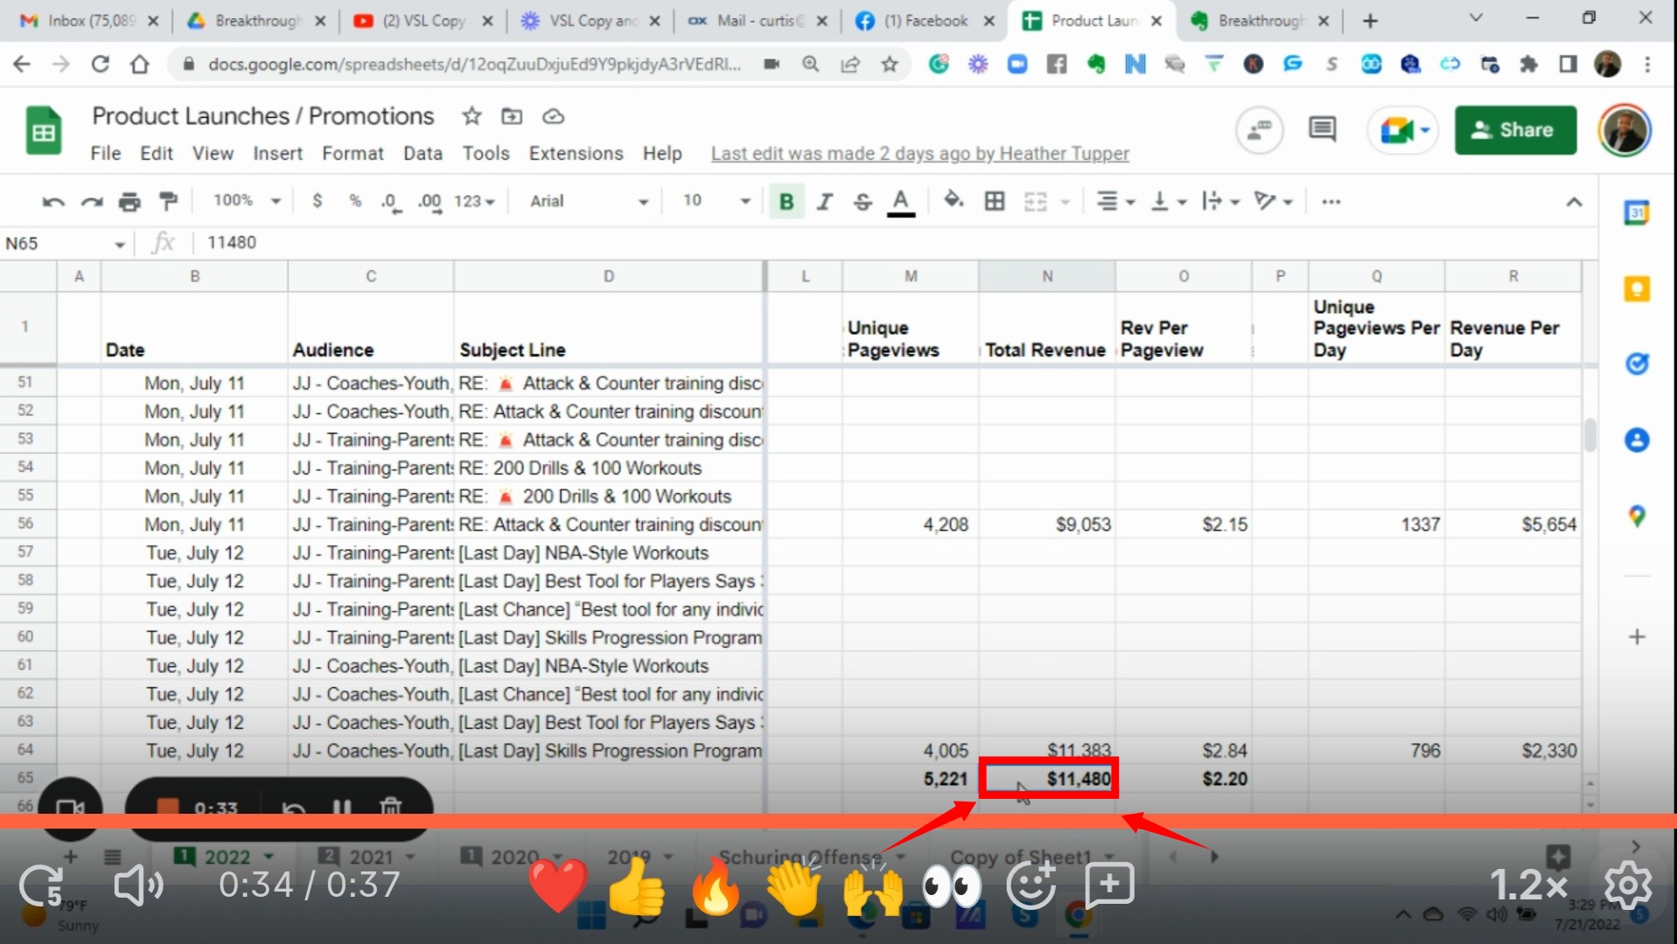Open the Text wrapping dropdown
1677x944 pixels.
tap(1221, 202)
